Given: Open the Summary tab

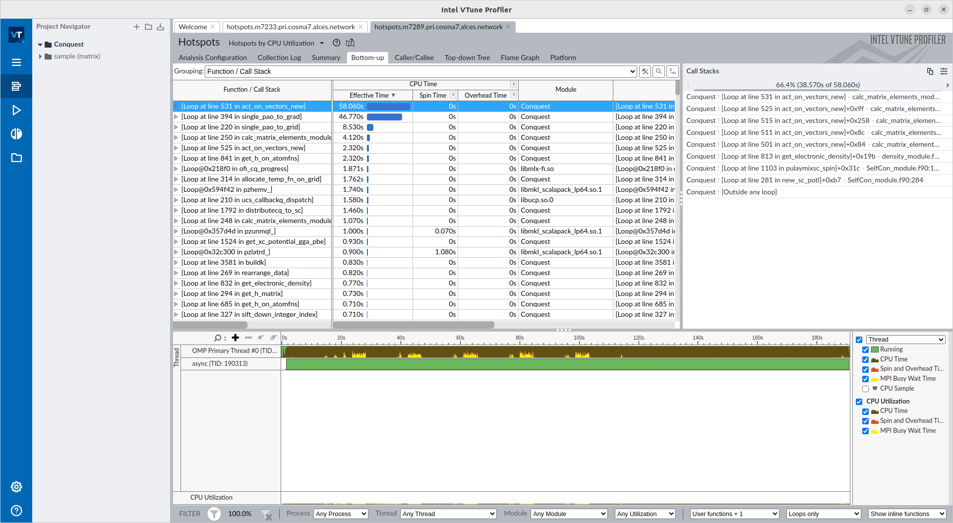Looking at the screenshot, I should [x=326, y=58].
